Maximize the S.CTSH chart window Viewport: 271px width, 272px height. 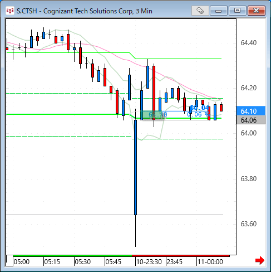pos(237,11)
